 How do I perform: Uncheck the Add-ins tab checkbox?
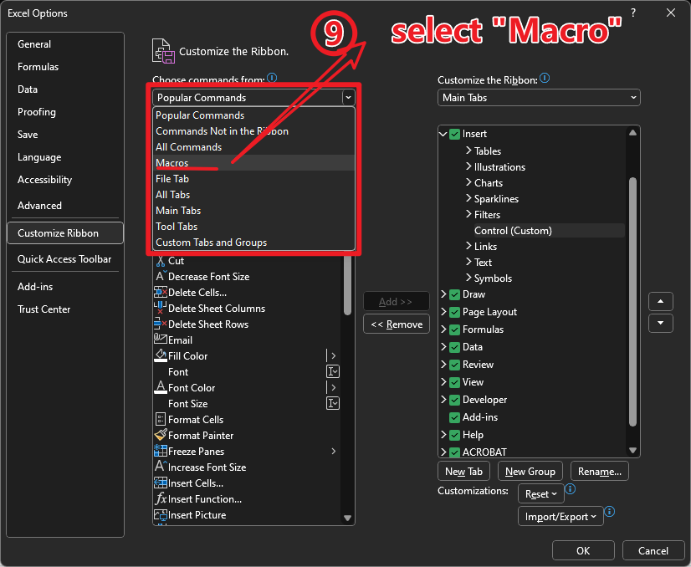[x=454, y=417]
